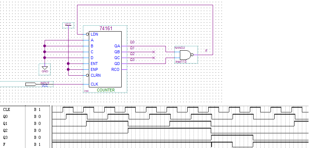
Task: Click the VCC power symbol
Action: pos(68,25)
